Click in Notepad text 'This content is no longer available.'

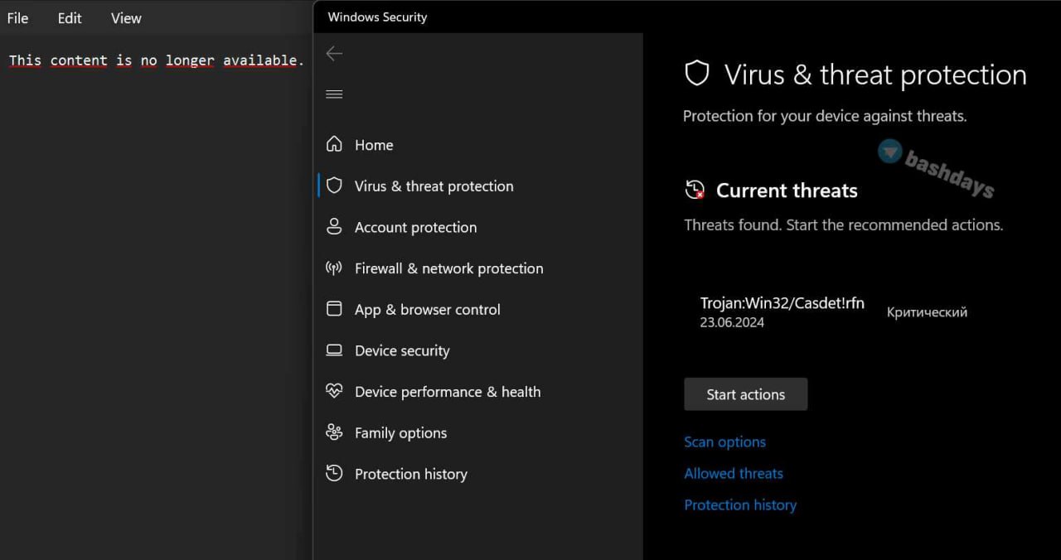(157, 60)
